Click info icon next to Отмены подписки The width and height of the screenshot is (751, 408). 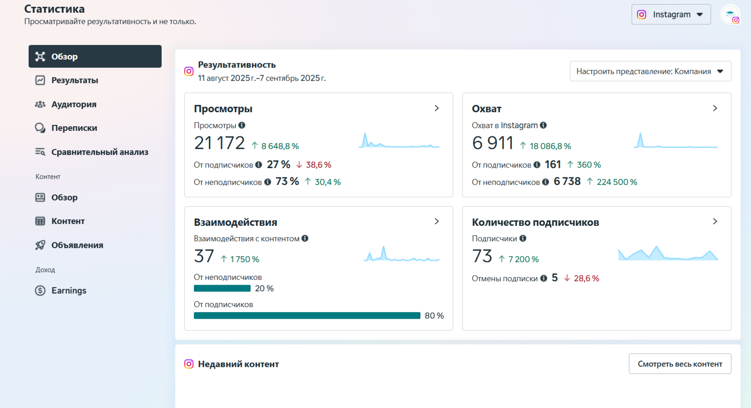coord(544,278)
